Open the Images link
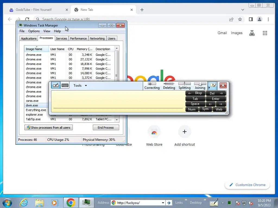This screenshot has width=278, height=208. (x=236, y=33)
